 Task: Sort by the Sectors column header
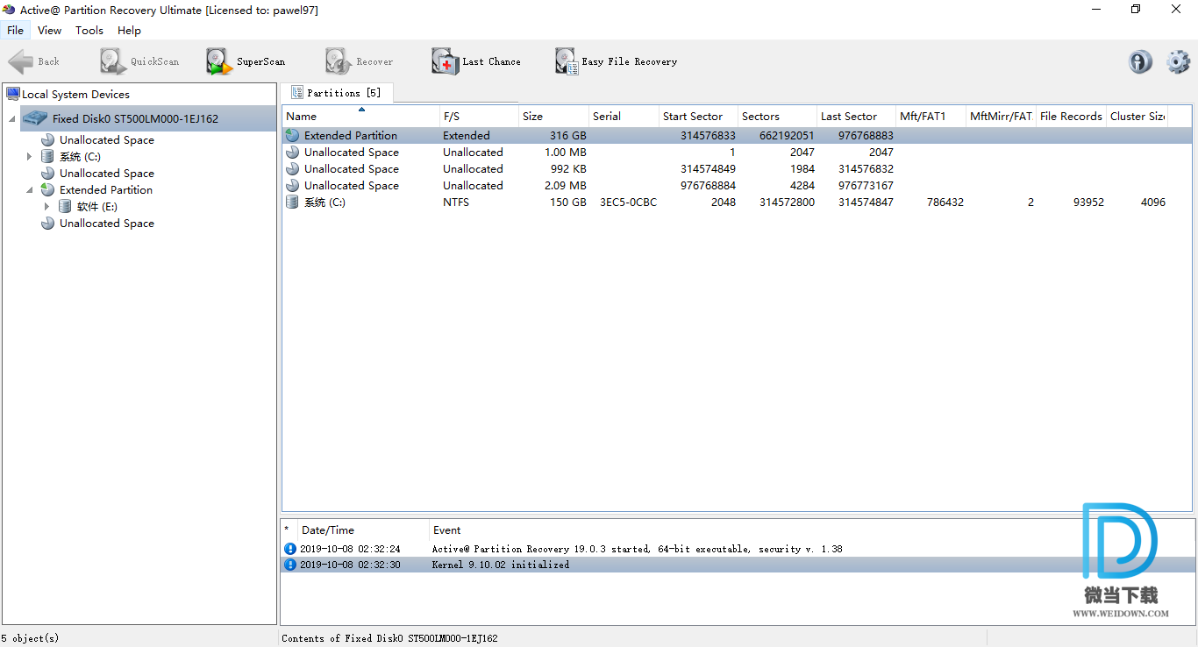777,116
